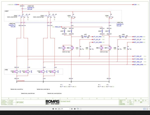
Task: Click the BOMAG logo in the title block
Action: (x=52, y=102)
